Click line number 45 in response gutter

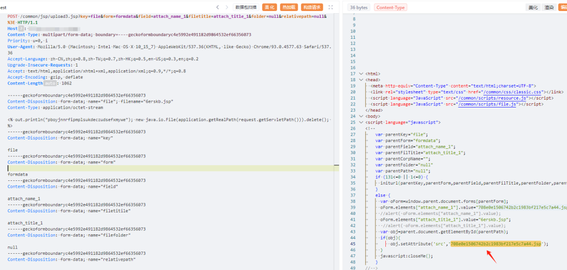pos(353,244)
